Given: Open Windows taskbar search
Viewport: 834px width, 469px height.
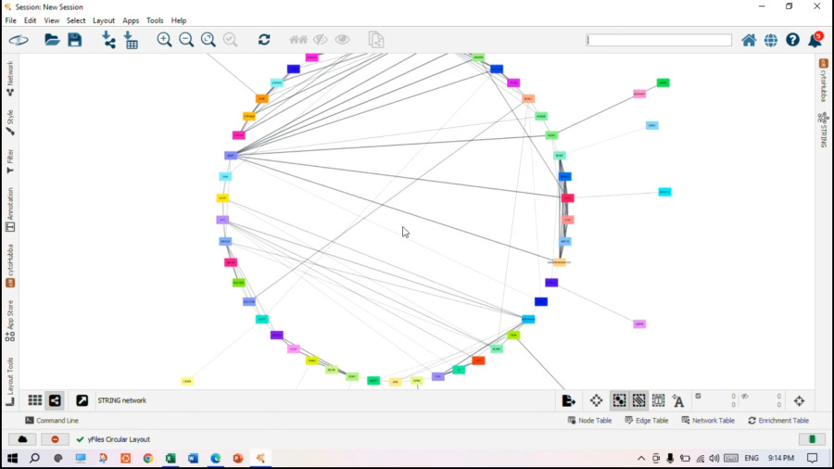Looking at the screenshot, I should 34,458.
